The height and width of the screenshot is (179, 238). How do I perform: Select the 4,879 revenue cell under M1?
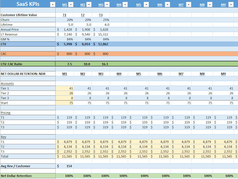[65, 142]
